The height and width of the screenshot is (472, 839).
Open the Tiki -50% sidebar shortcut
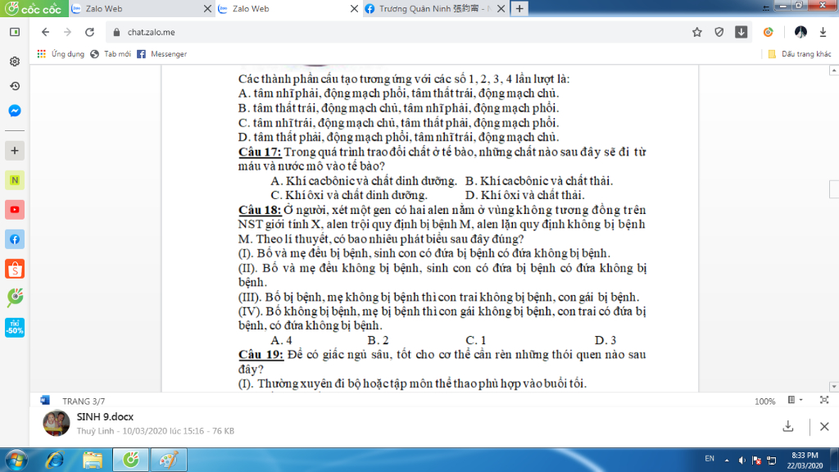[x=15, y=328]
